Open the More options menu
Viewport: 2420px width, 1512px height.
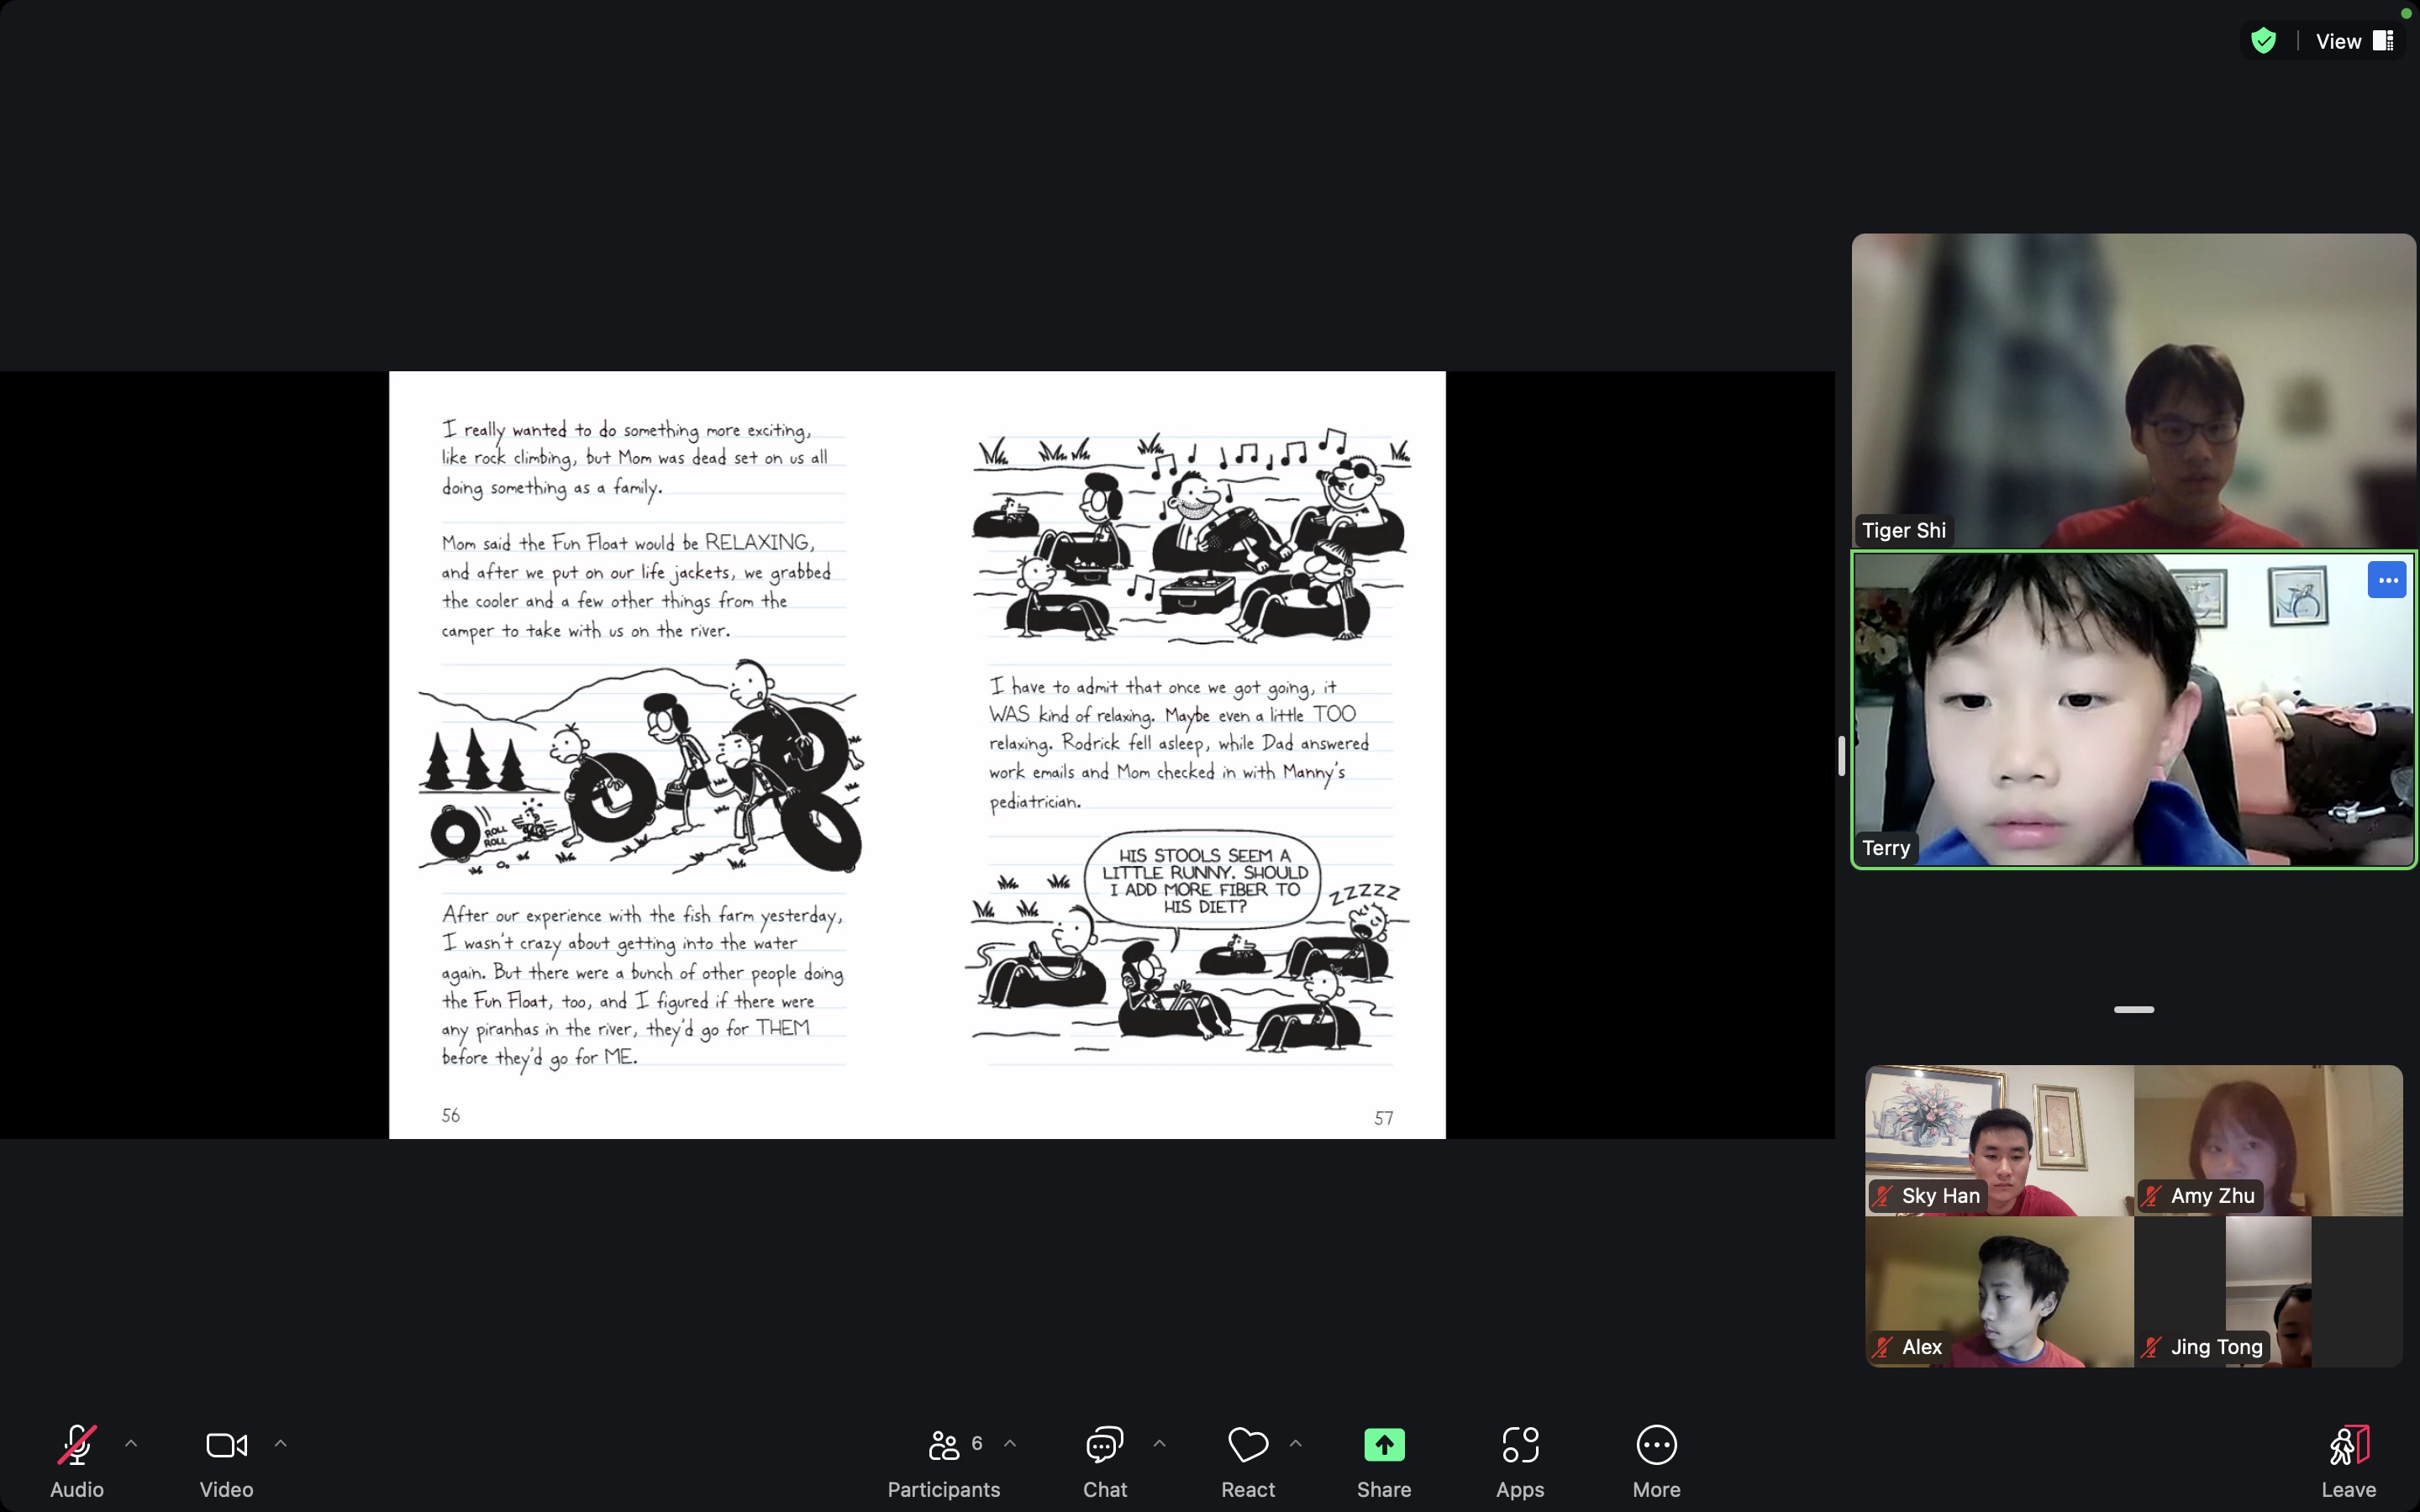(1656, 1461)
